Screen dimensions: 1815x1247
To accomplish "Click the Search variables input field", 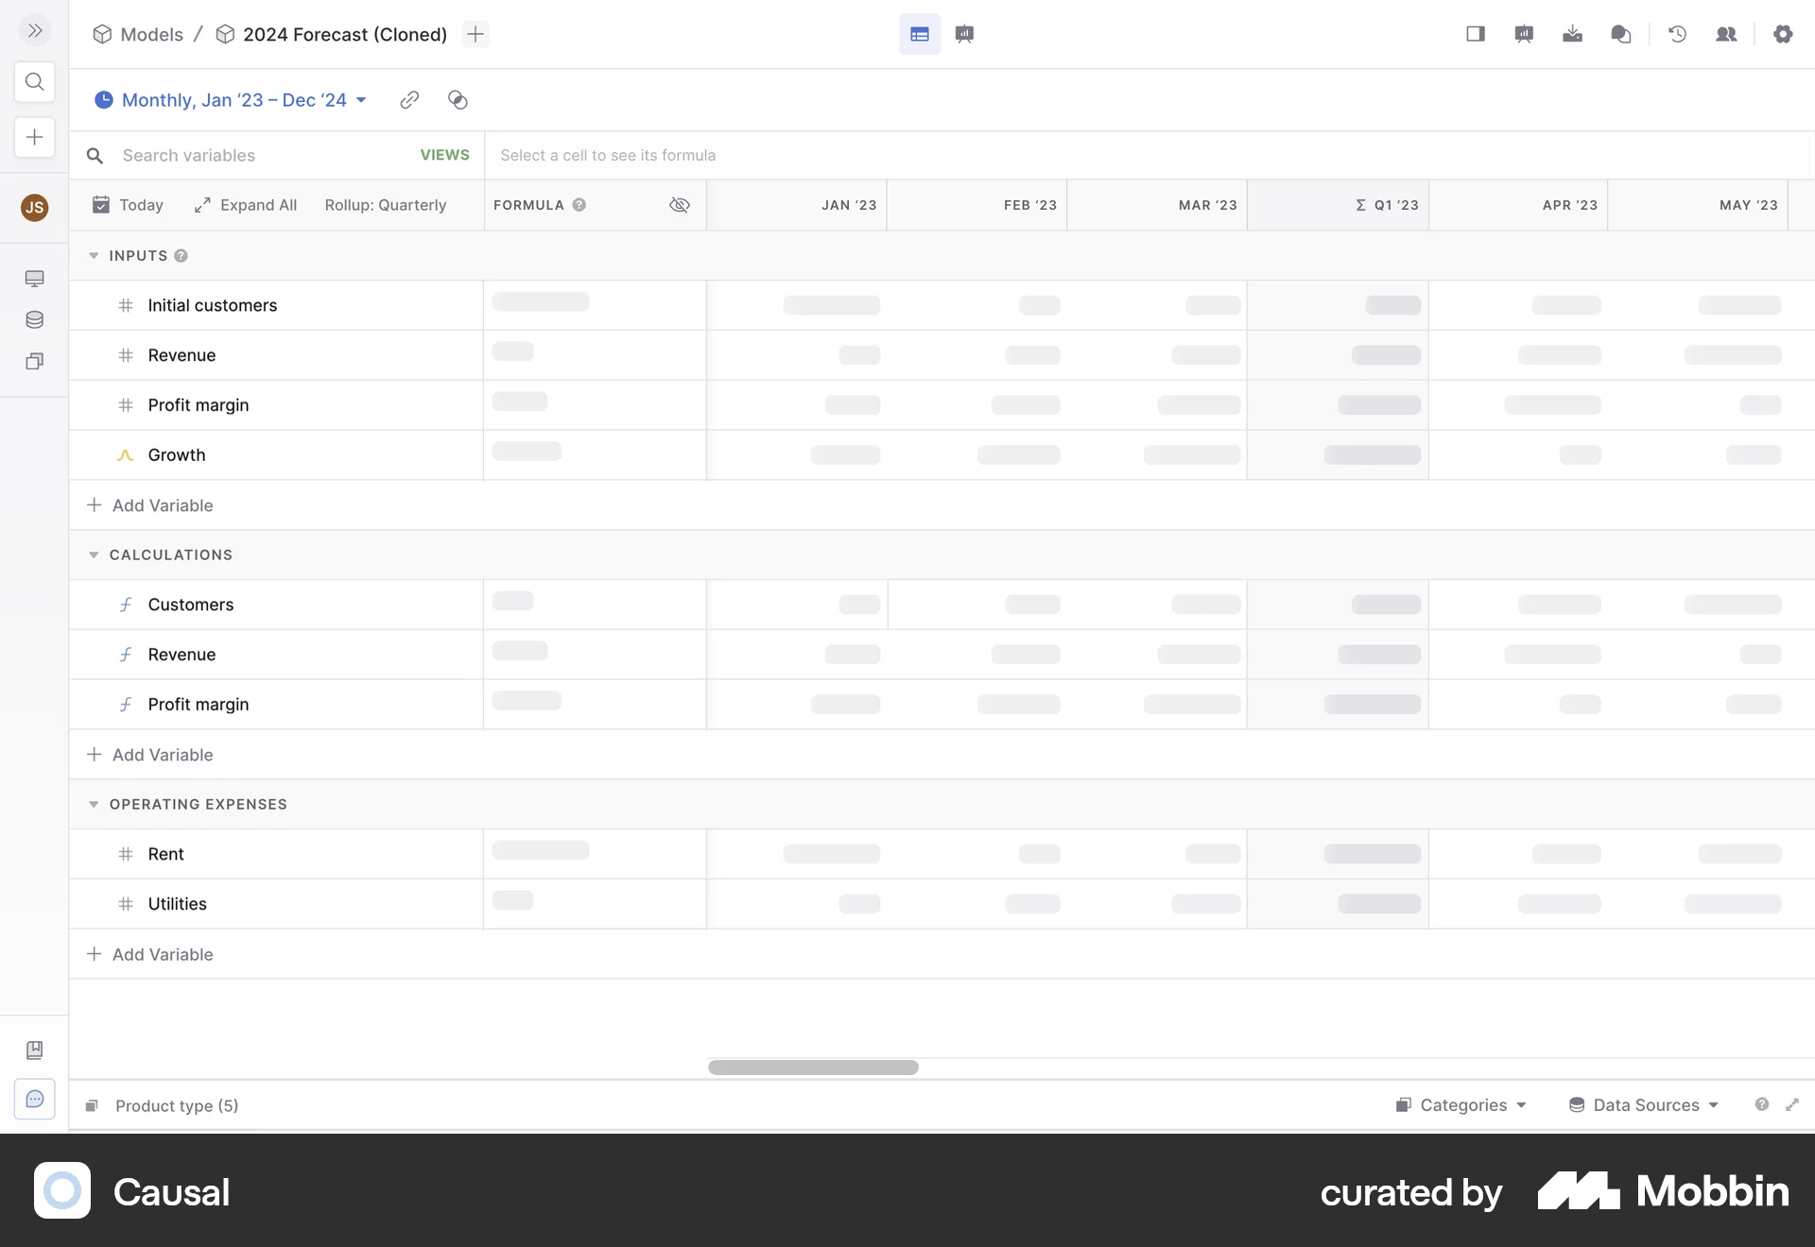I will pyautogui.click(x=236, y=155).
